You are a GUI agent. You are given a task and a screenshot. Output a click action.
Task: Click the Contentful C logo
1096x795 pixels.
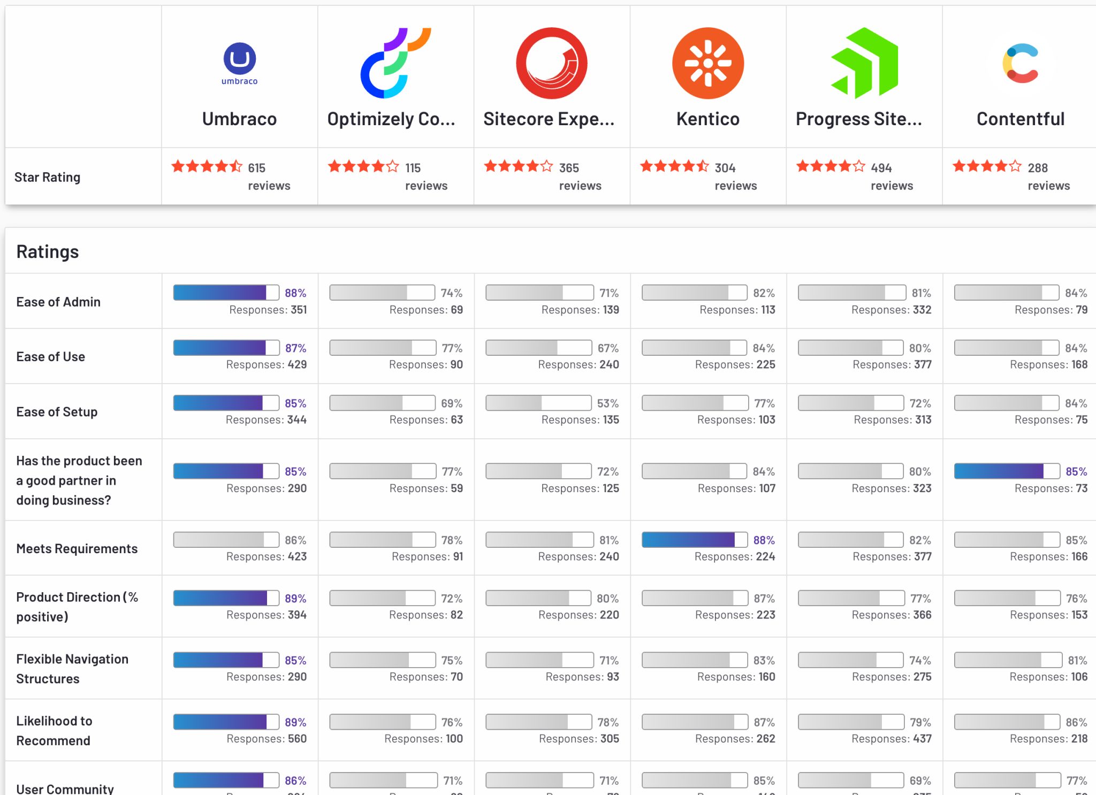point(1021,63)
